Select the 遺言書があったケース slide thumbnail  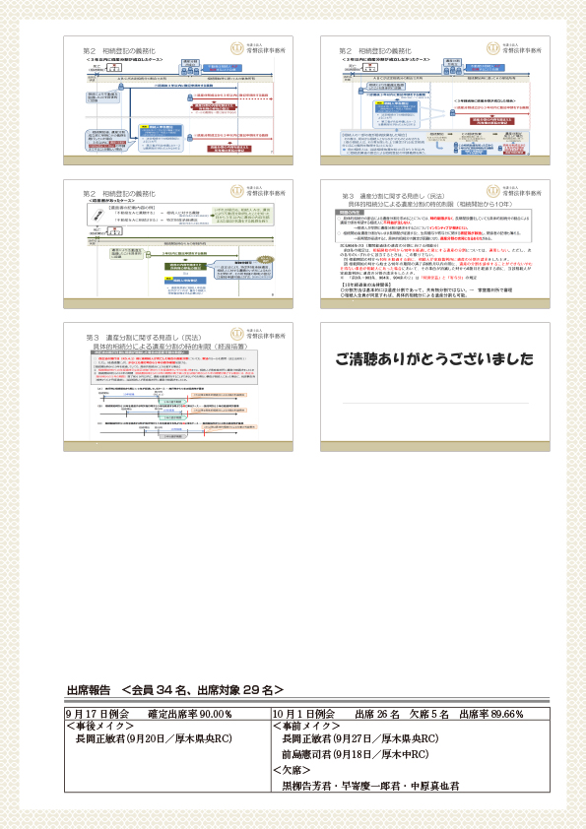click(178, 244)
